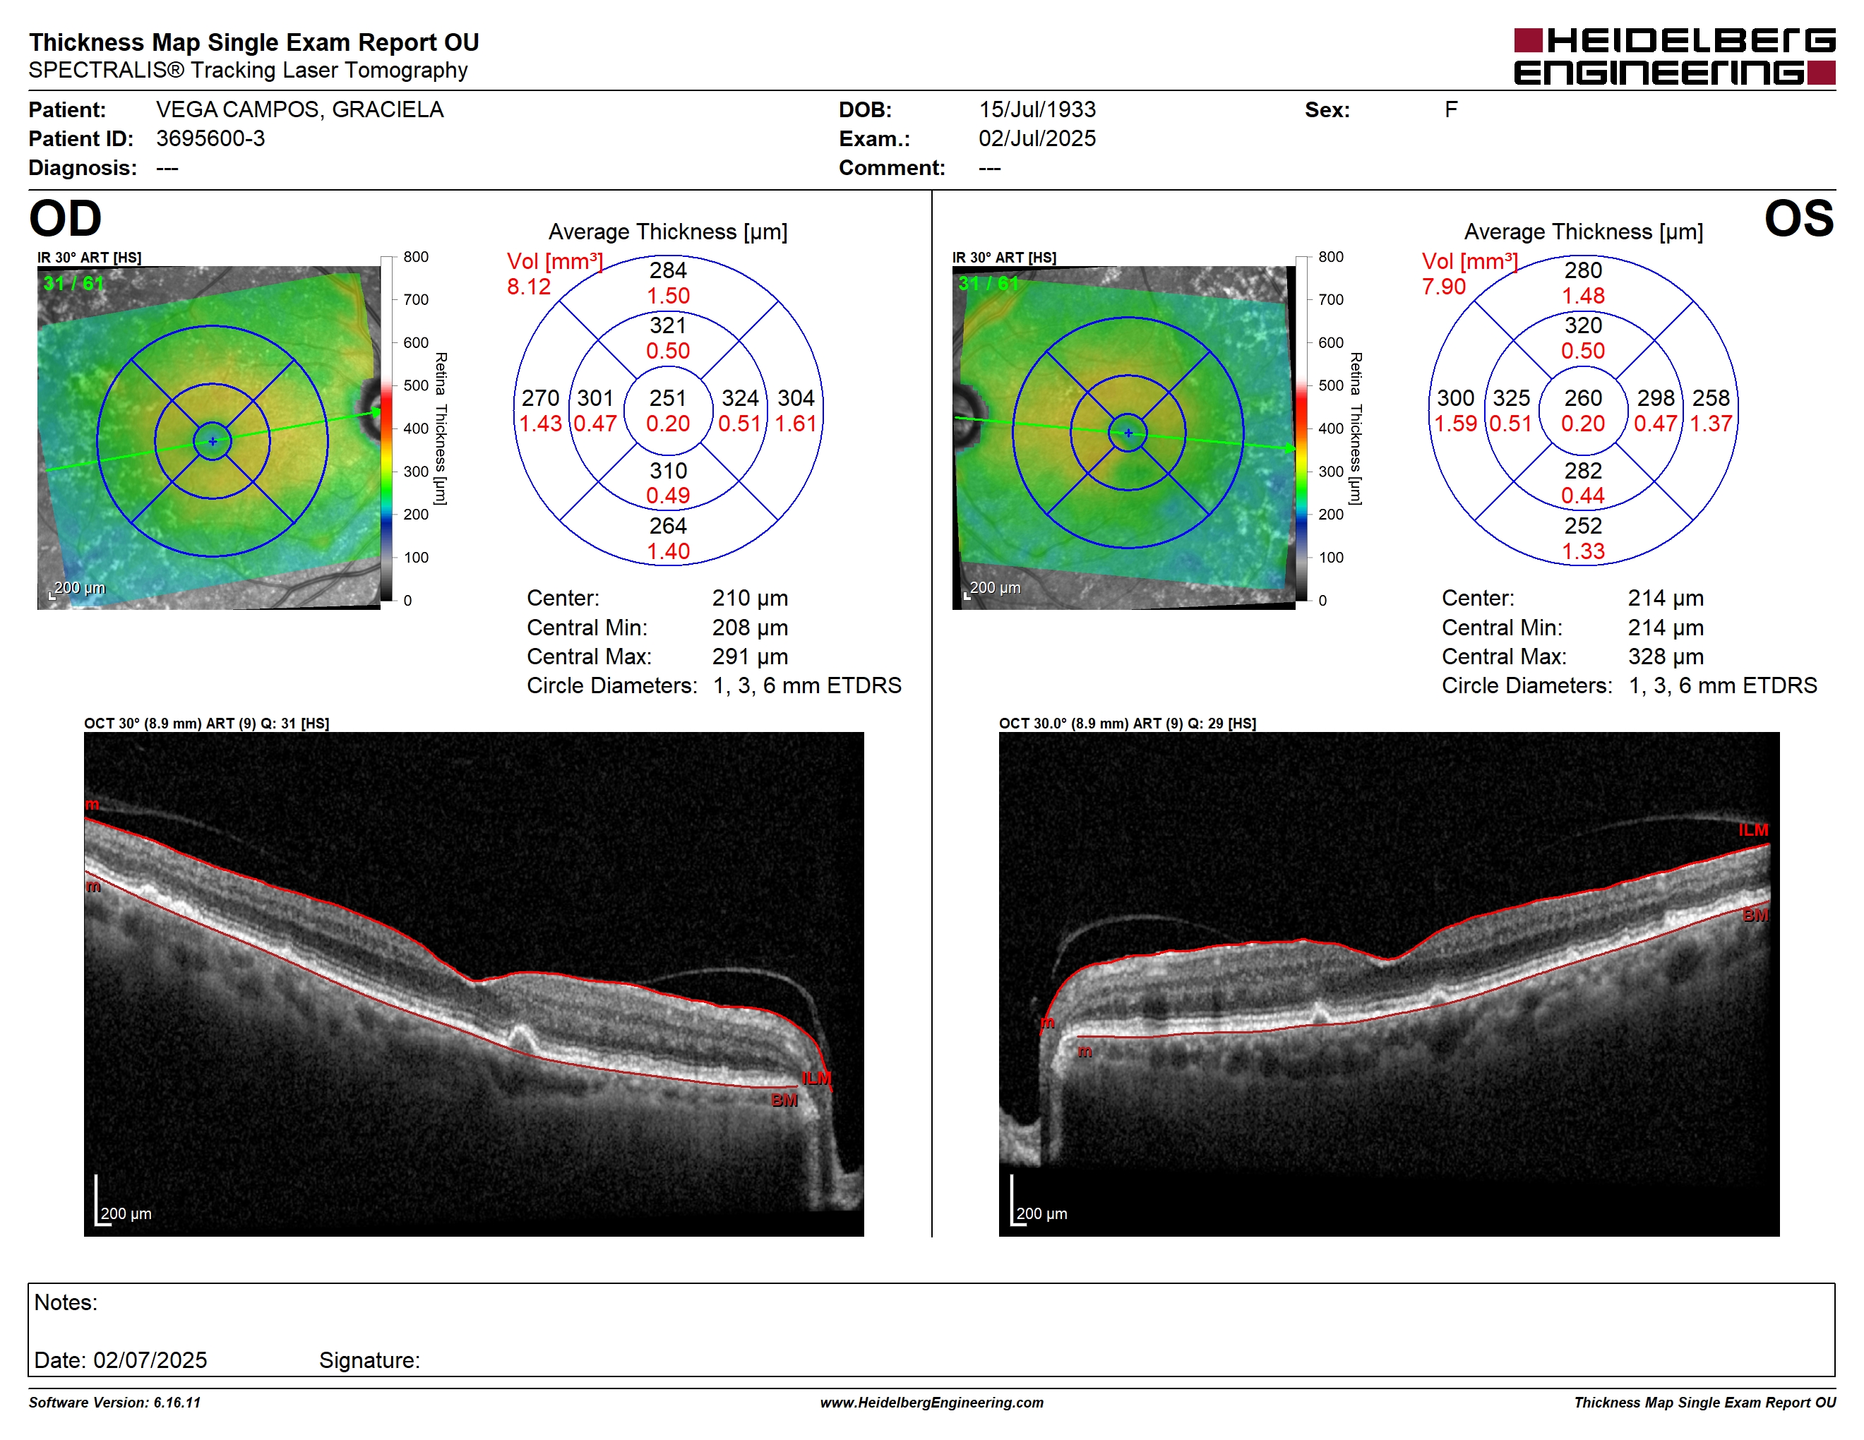Screen dimensions: 1864x1440
Task: Click the OS Average Thickness [µm] heading
Action: click(1583, 232)
